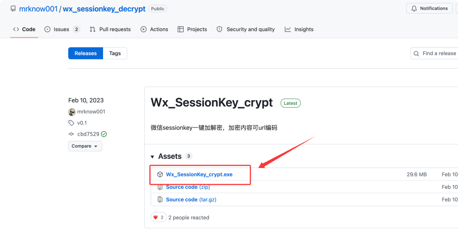
Task: Open the Projects tab
Action: (192, 29)
